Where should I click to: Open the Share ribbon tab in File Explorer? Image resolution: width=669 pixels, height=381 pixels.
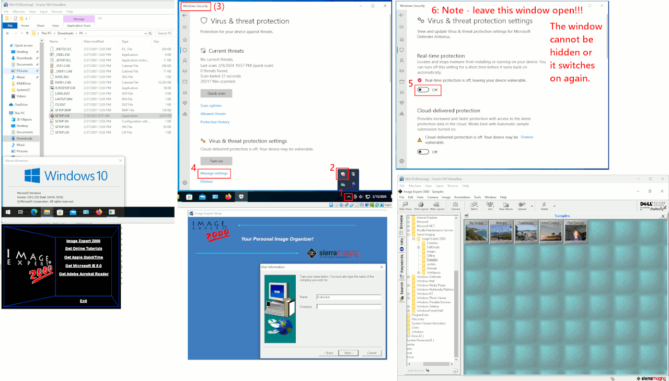point(40,25)
